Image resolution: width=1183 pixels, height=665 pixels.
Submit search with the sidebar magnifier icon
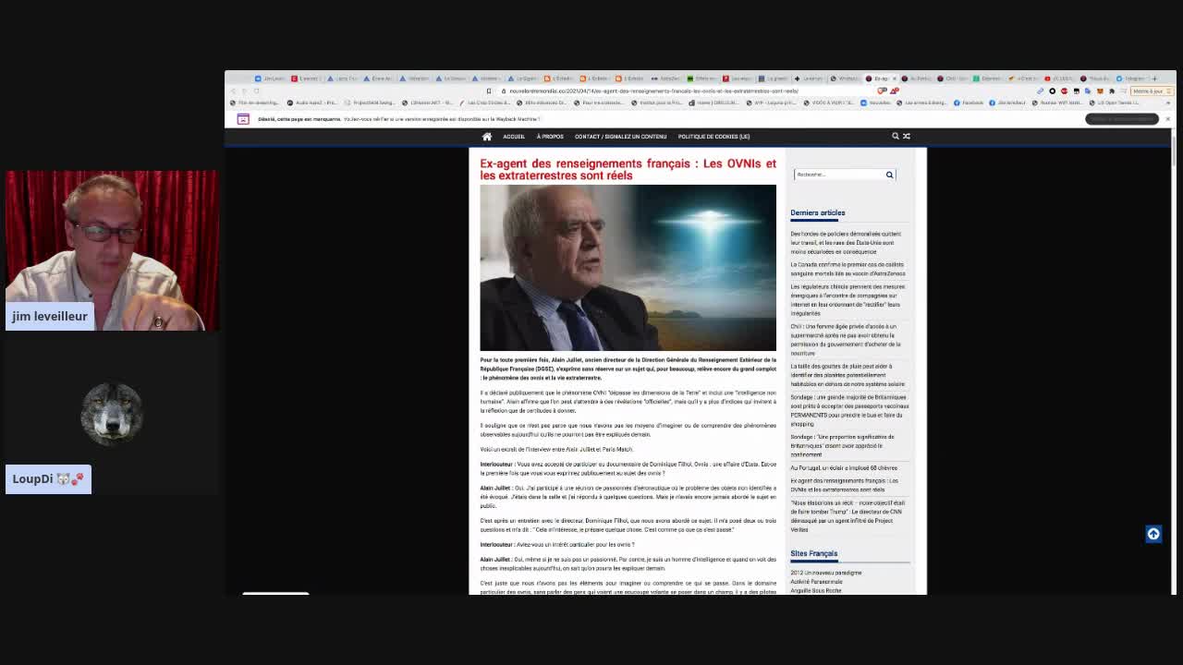point(889,175)
